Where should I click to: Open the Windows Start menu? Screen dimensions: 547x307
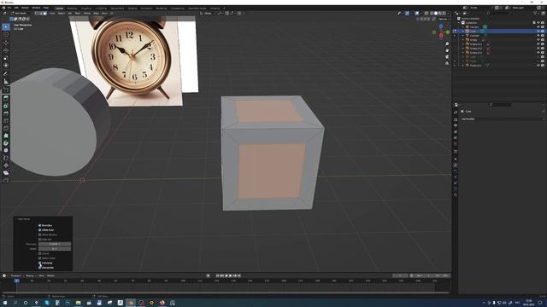tap(5, 303)
